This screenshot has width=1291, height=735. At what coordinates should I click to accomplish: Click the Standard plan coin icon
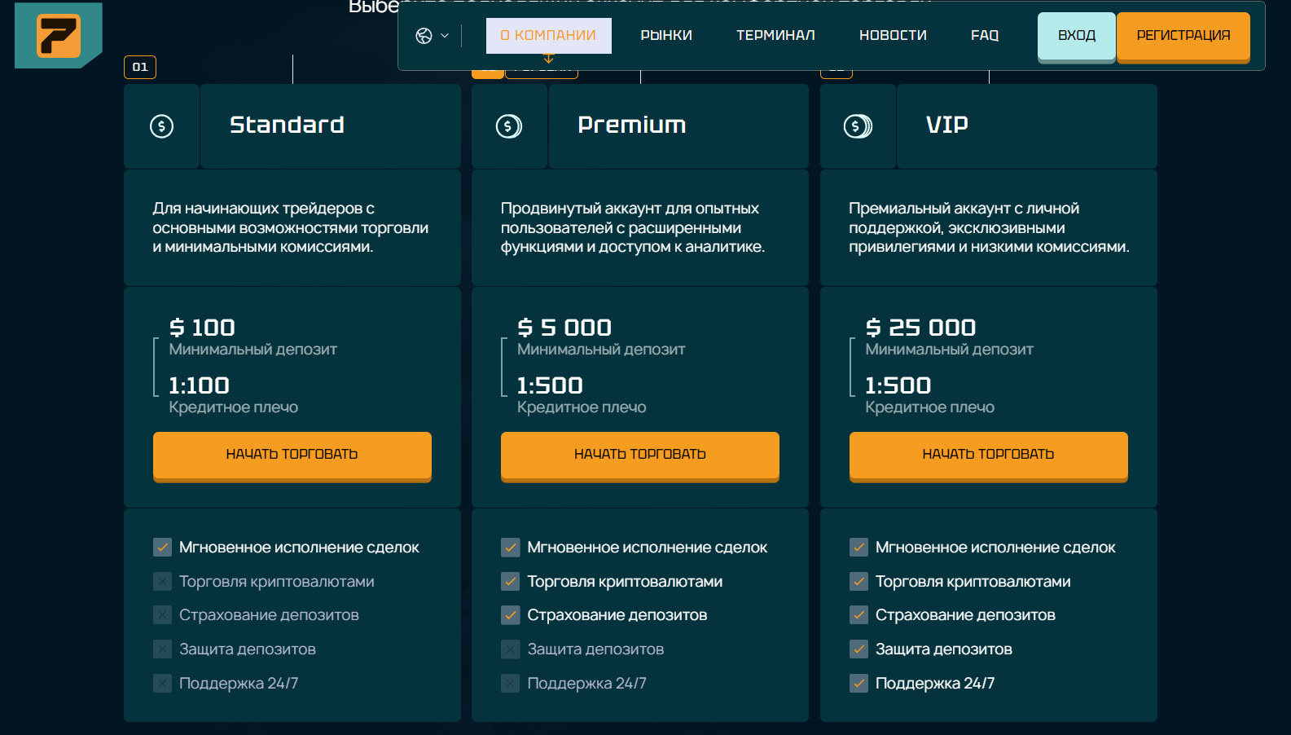click(x=161, y=126)
